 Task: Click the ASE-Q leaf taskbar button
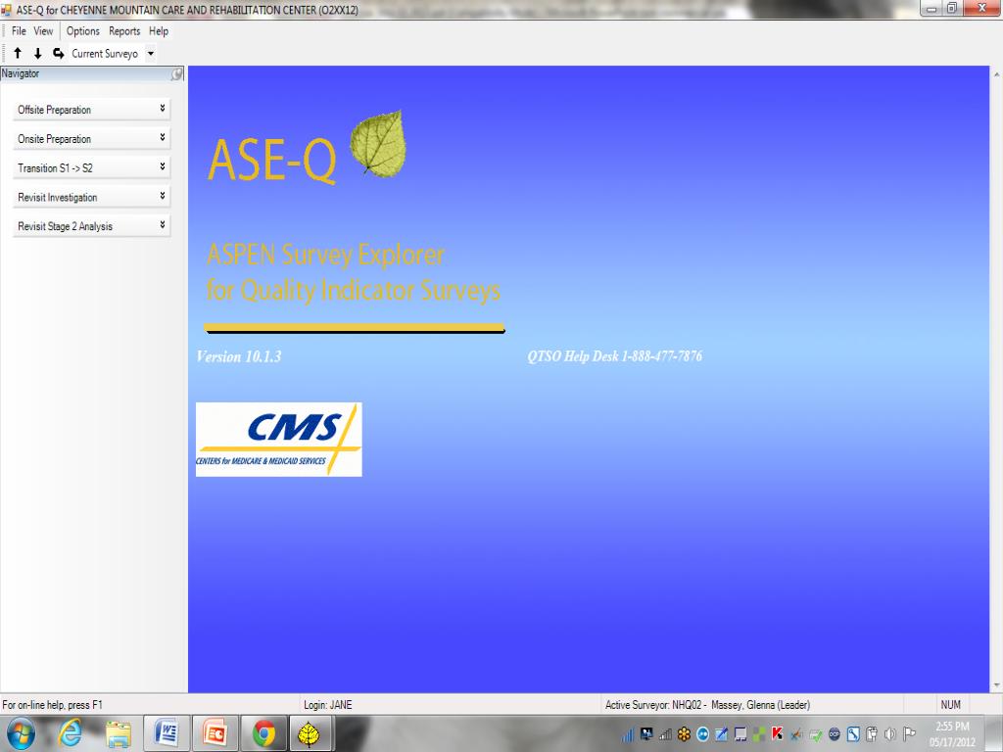point(310,733)
